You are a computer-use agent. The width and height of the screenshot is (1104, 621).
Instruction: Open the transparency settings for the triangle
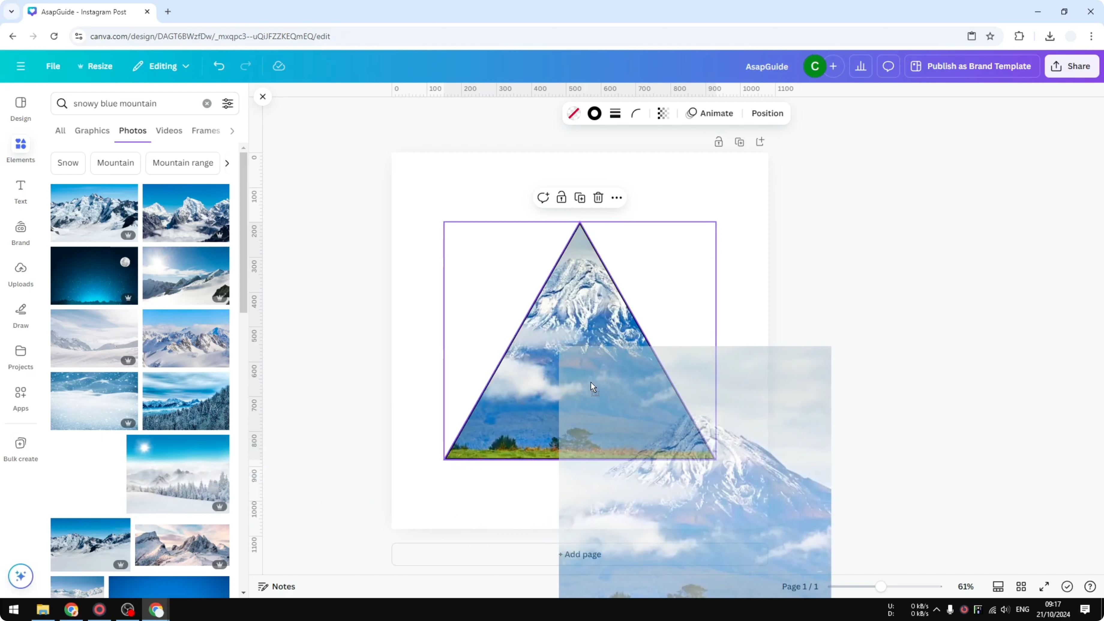(x=663, y=113)
